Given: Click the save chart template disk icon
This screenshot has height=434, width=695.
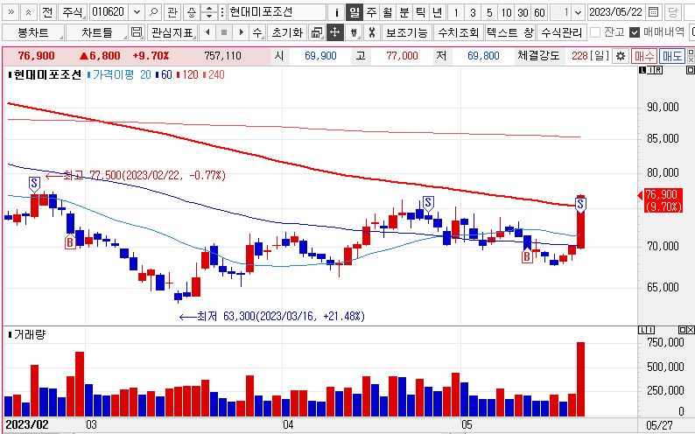Looking at the screenshot, I should coord(137,32).
